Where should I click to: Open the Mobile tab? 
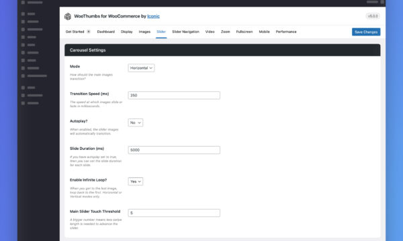[x=264, y=31]
